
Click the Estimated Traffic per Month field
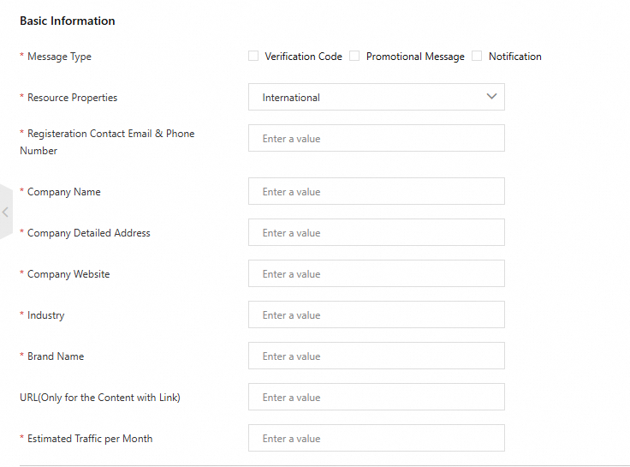[376, 439]
